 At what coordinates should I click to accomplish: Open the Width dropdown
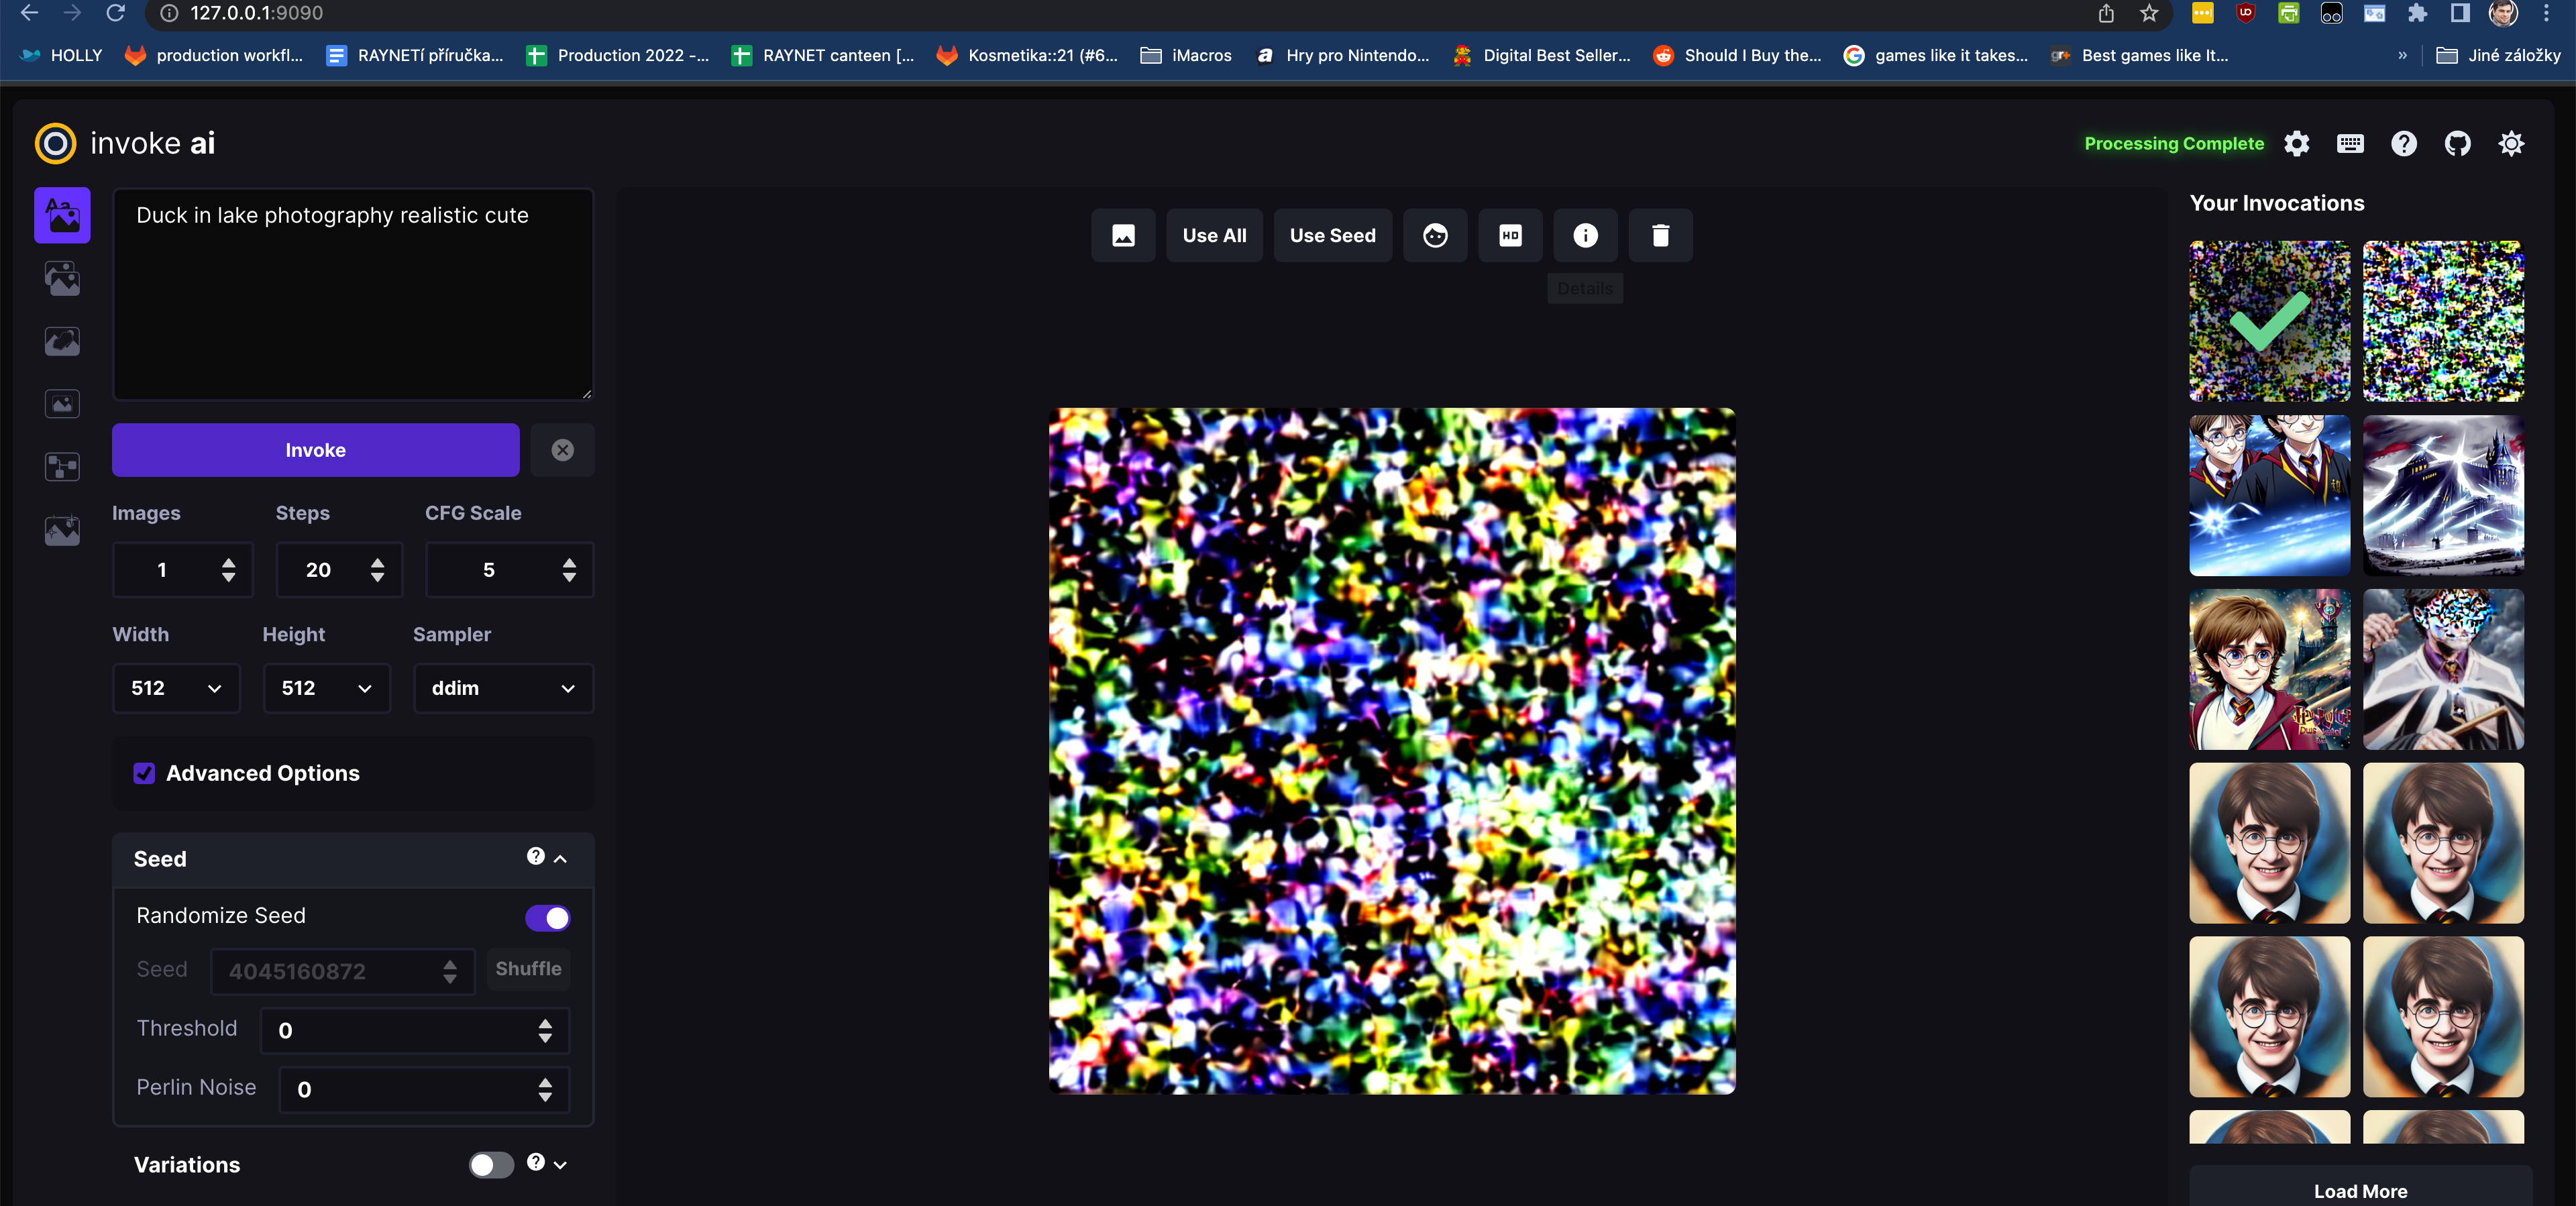[176, 688]
